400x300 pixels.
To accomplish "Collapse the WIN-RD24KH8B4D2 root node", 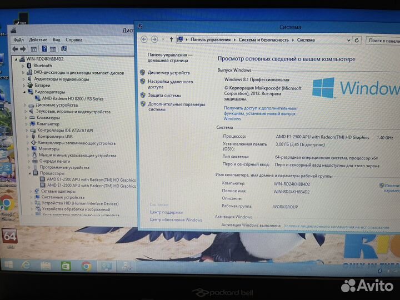I will point(16,59).
